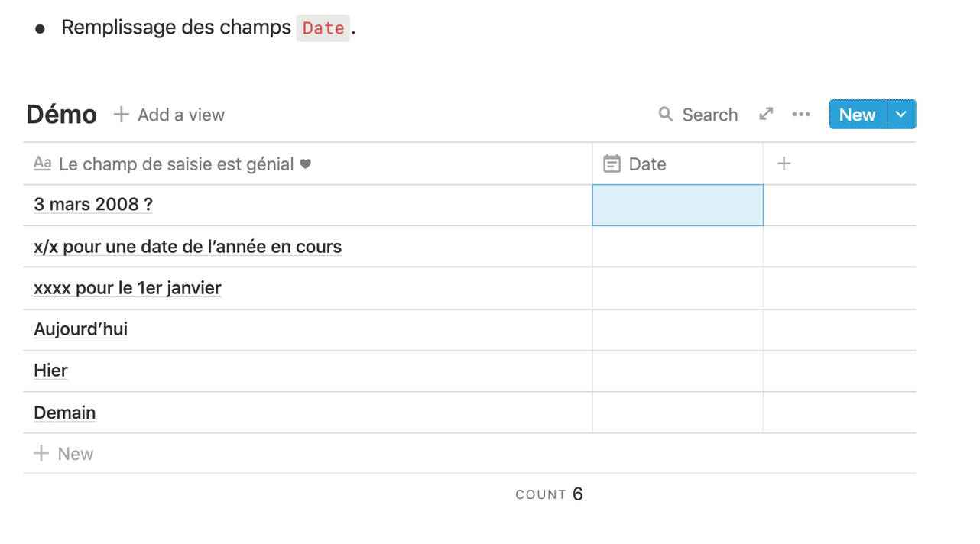This screenshot has width=980, height=544.
Task: Click the blue New button
Action: tap(857, 115)
